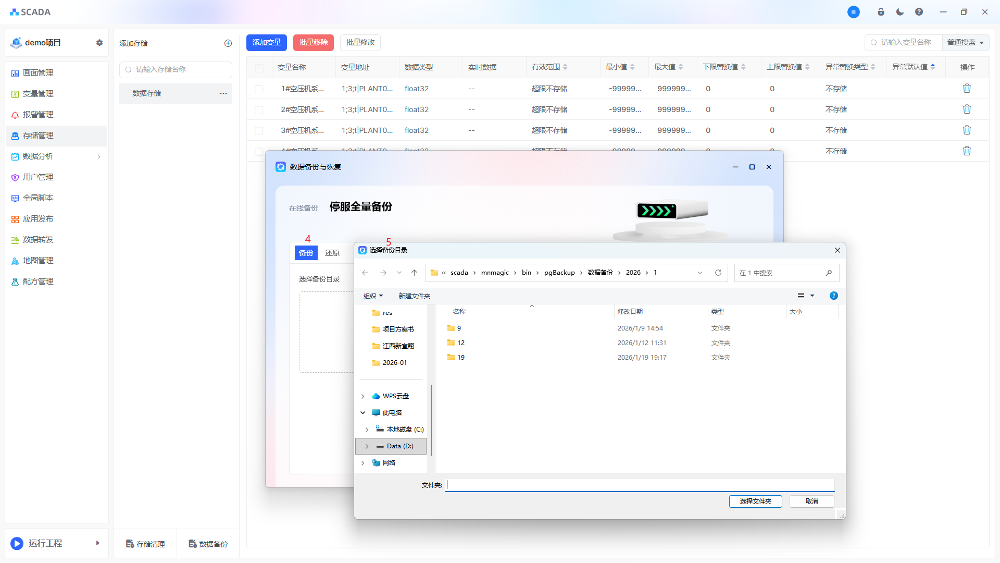Click the project settings gear icon

coord(99,43)
